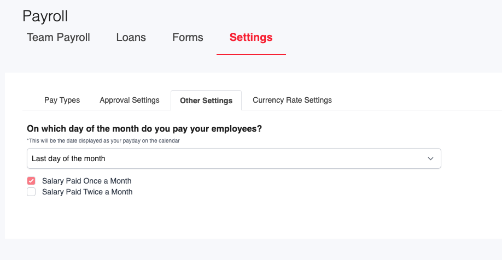502x260 pixels.
Task: Open the payday day-of-month dropdown field
Action: (x=234, y=158)
